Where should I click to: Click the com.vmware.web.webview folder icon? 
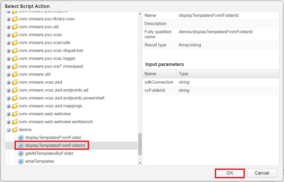(15, 114)
